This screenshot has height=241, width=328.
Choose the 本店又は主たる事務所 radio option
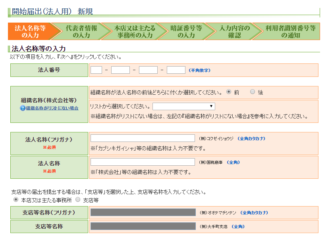click(16, 200)
